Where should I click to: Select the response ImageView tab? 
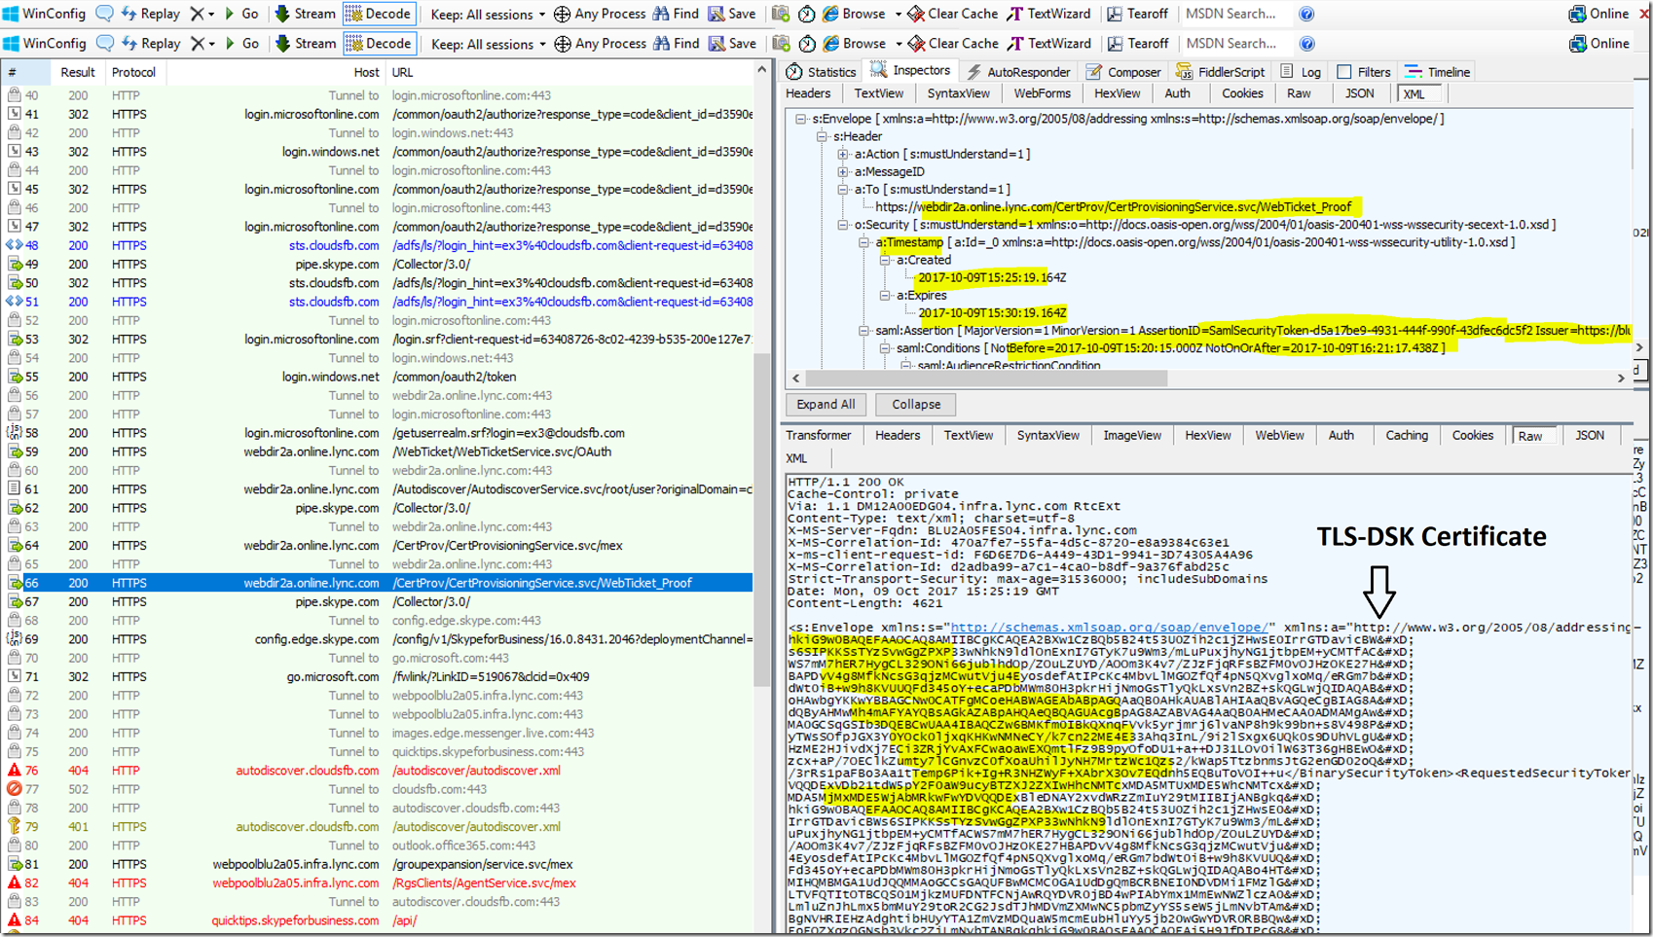tap(1131, 436)
